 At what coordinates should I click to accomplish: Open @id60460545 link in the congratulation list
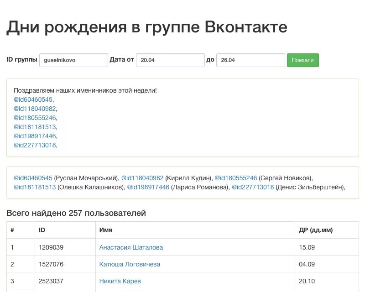click(x=33, y=99)
